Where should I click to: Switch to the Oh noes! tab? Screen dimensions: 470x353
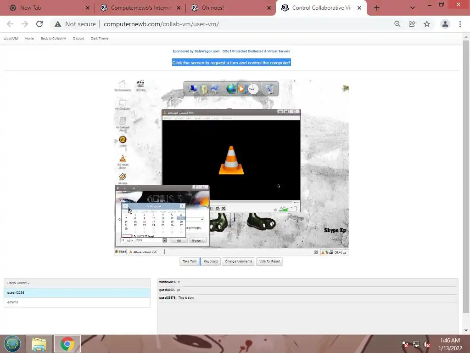(x=231, y=8)
